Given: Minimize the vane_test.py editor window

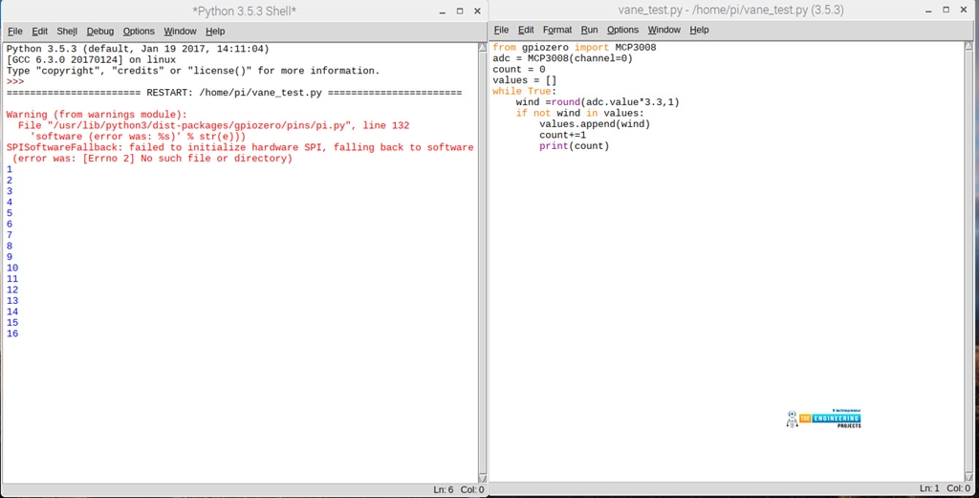Looking at the screenshot, I should click(925, 11).
